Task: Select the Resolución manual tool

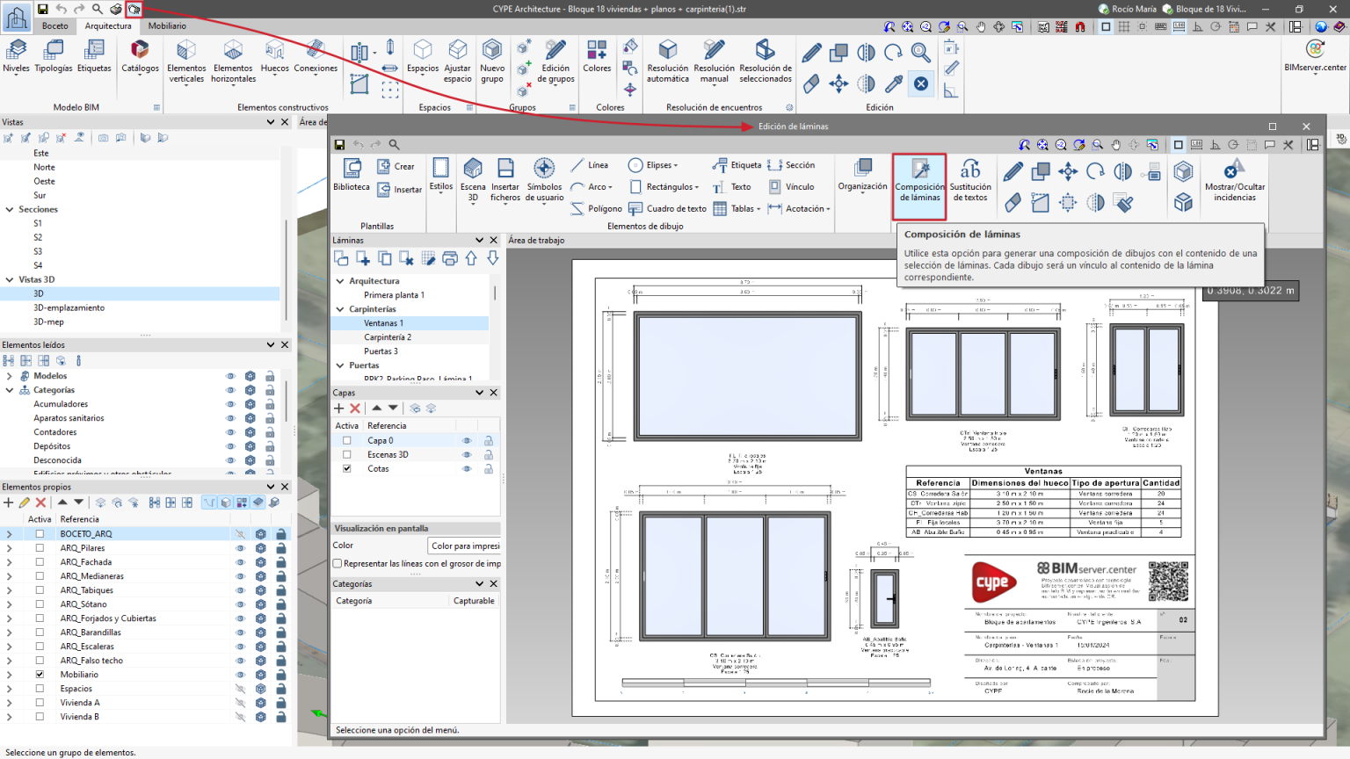Action: tap(714, 61)
